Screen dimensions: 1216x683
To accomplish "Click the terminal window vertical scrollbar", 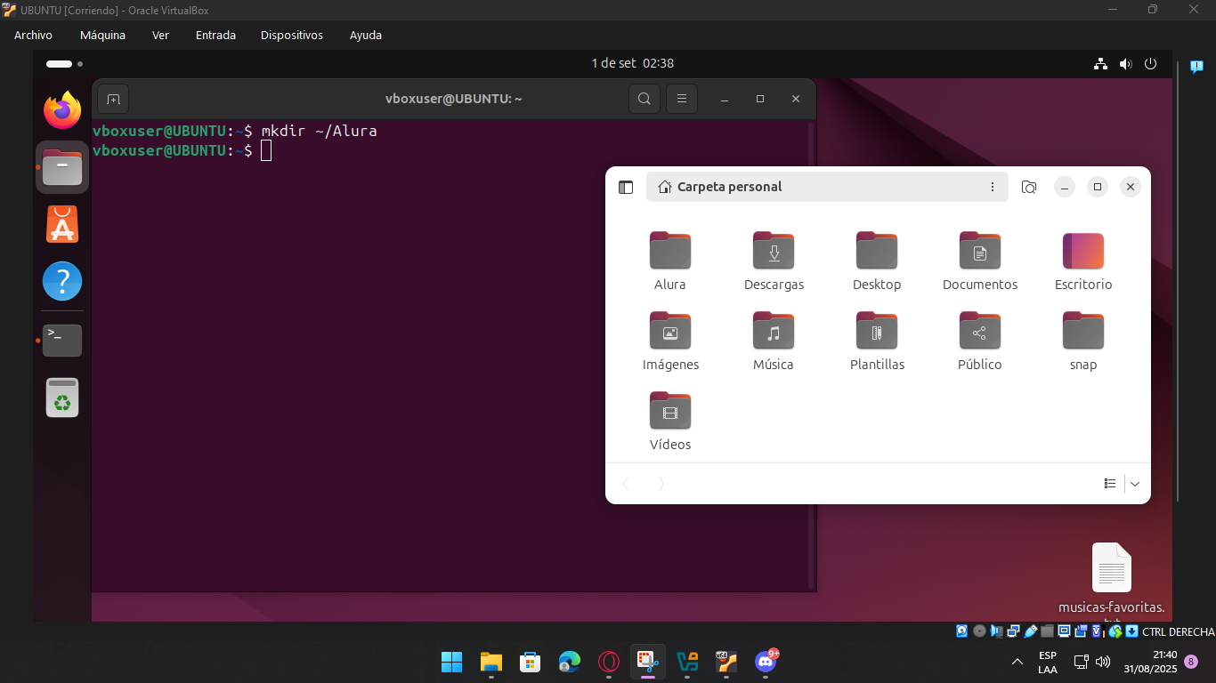I will [x=811, y=356].
